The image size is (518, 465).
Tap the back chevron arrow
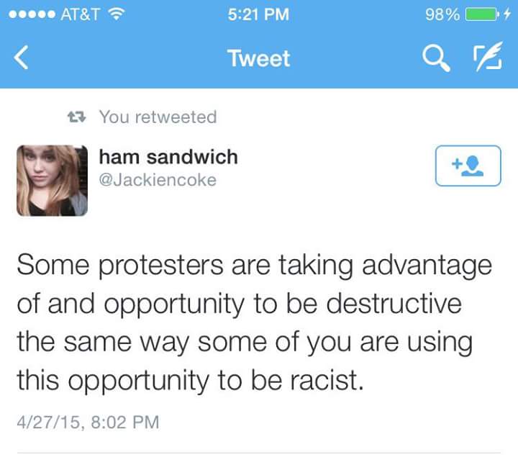click(21, 58)
